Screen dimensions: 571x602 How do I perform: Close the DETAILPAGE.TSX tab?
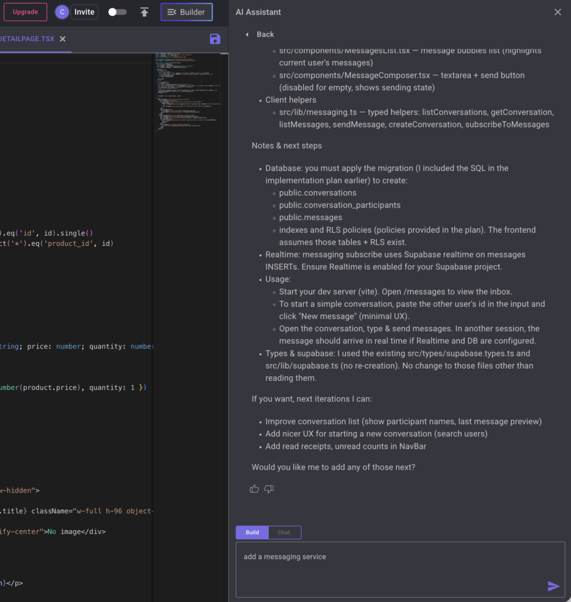pos(63,39)
